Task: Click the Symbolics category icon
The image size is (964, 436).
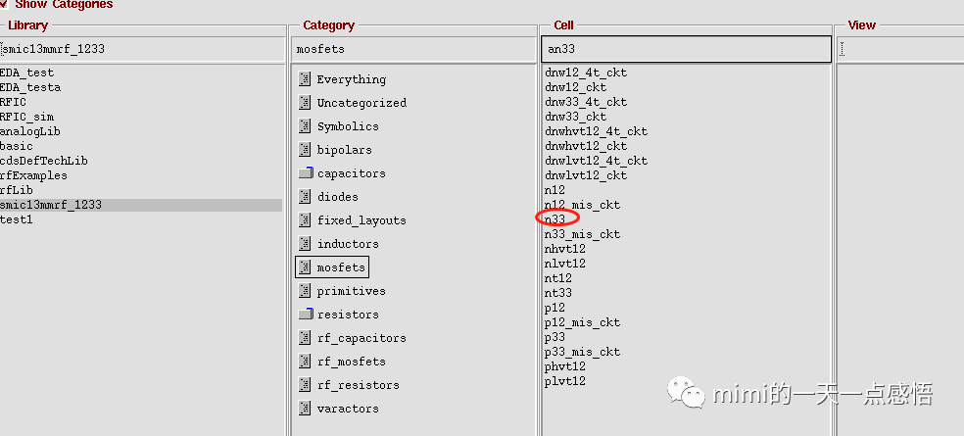Action: [305, 126]
